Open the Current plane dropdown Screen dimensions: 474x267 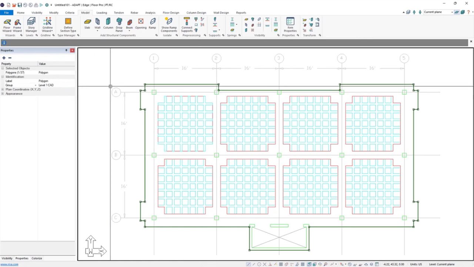pos(452,12)
